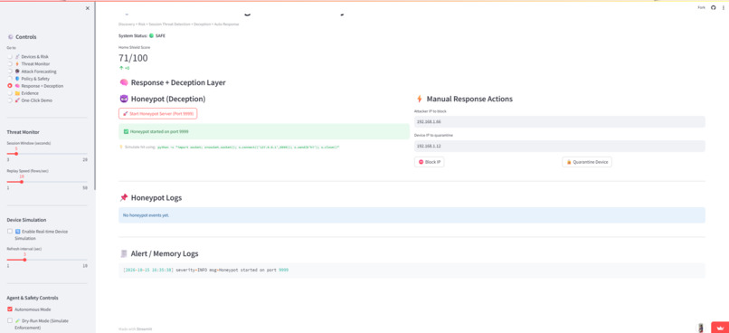The height and width of the screenshot is (333, 729).
Task: Focus the Attacker IP to block field
Action: [560, 122]
